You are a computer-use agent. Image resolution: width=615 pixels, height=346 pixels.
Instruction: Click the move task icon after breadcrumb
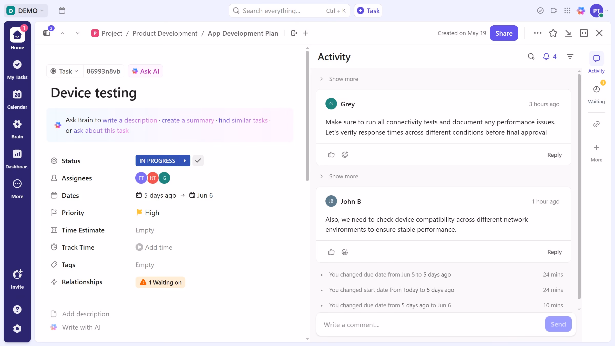(x=294, y=33)
